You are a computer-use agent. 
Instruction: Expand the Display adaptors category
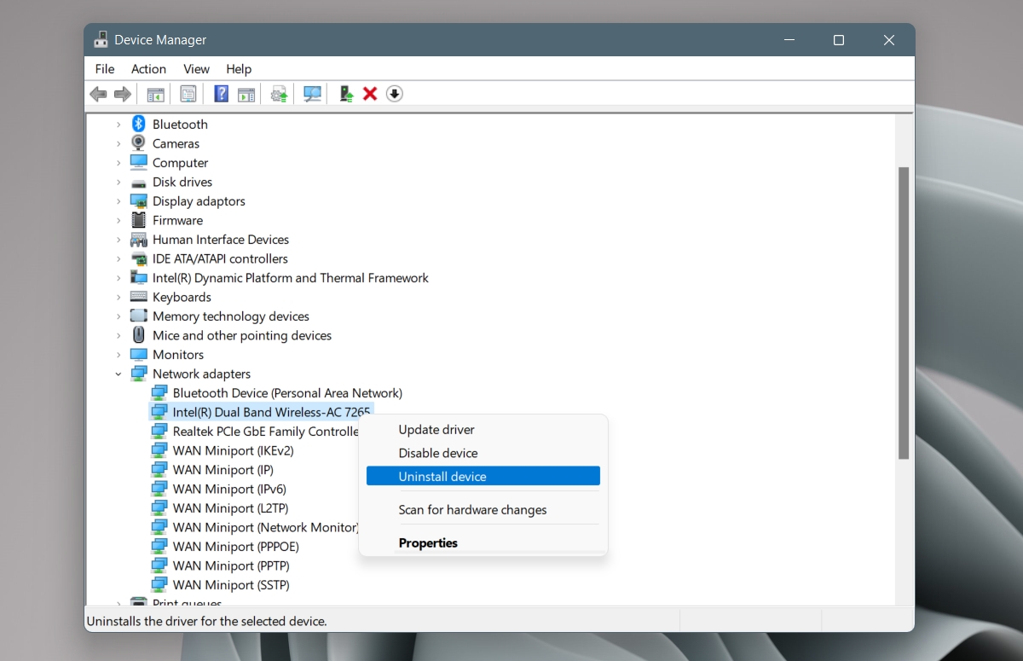tap(119, 200)
